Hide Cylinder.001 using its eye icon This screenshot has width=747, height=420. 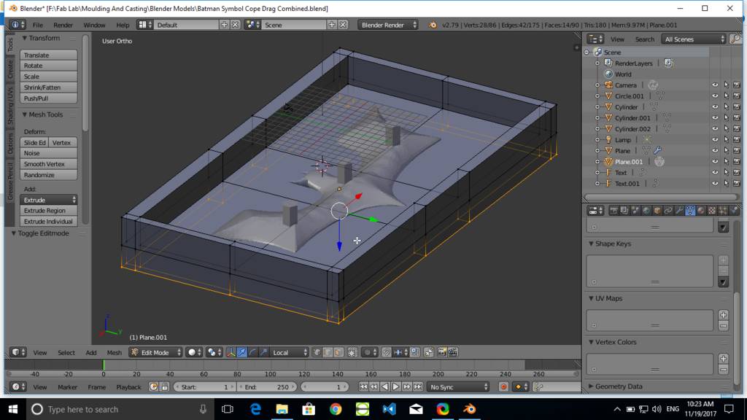[715, 118]
